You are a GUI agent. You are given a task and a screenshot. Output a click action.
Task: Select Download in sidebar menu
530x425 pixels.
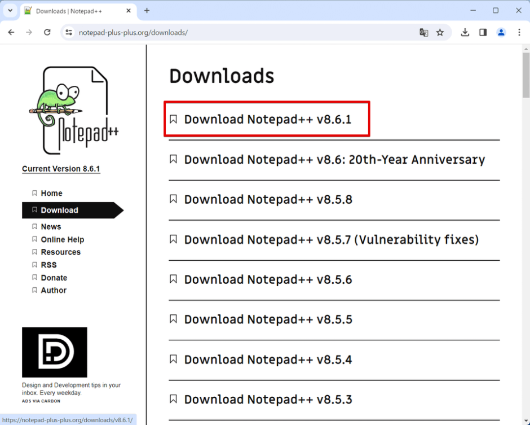click(73, 210)
